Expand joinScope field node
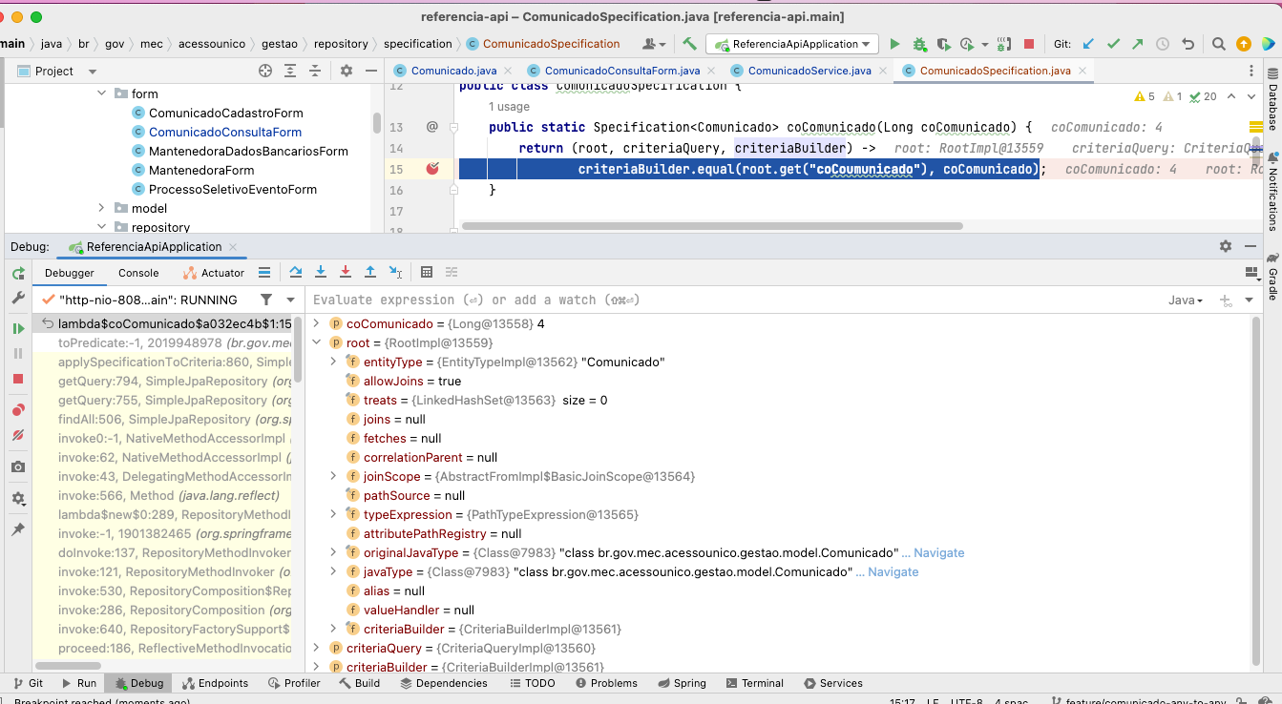The height and width of the screenshot is (704, 1282). [334, 476]
